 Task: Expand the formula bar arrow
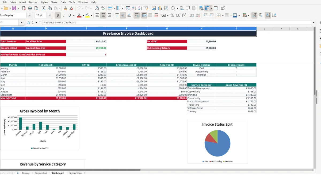click(314, 22)
